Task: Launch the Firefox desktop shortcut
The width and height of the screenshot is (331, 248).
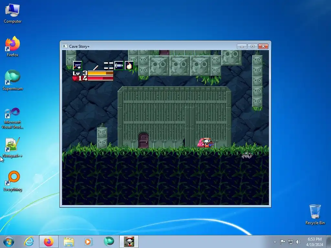Action: coord(13,46)
